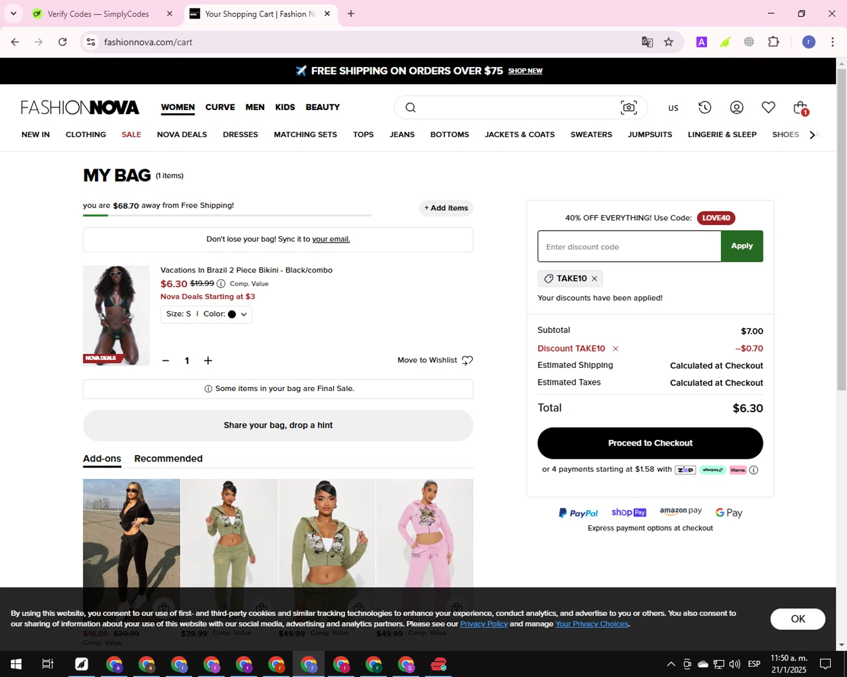Viewport: 847px width, 677px height.
Task: Open Chrome three-dot menu
Action: tap(832, 42)
